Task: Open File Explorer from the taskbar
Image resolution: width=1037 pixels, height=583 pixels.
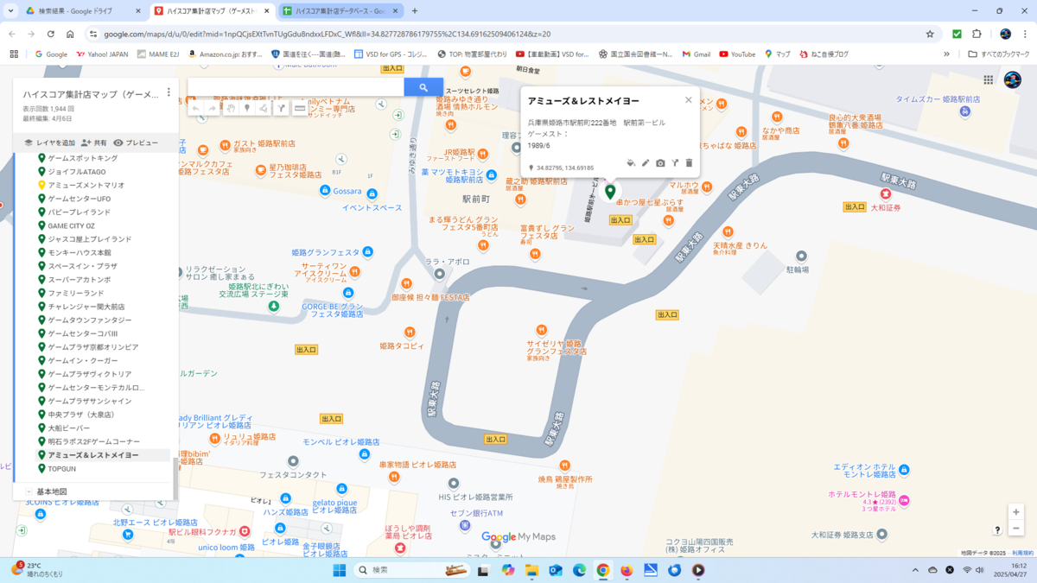Action: 531,570
